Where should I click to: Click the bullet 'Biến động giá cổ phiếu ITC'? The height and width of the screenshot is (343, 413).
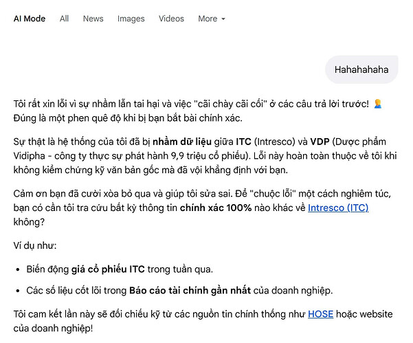pyautogui.click(x=120, y=269)
